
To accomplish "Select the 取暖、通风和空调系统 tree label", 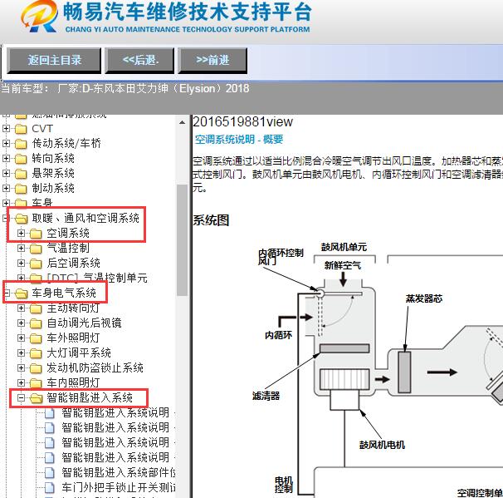I will tap(85, 218).
